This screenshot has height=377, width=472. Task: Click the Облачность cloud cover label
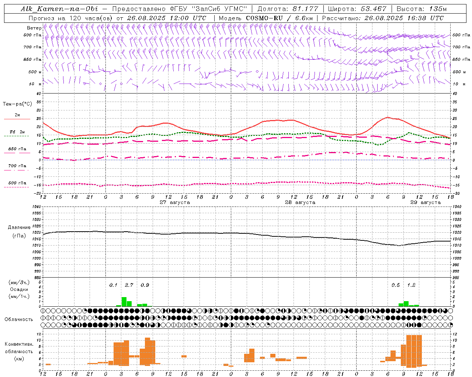(19, 320)
